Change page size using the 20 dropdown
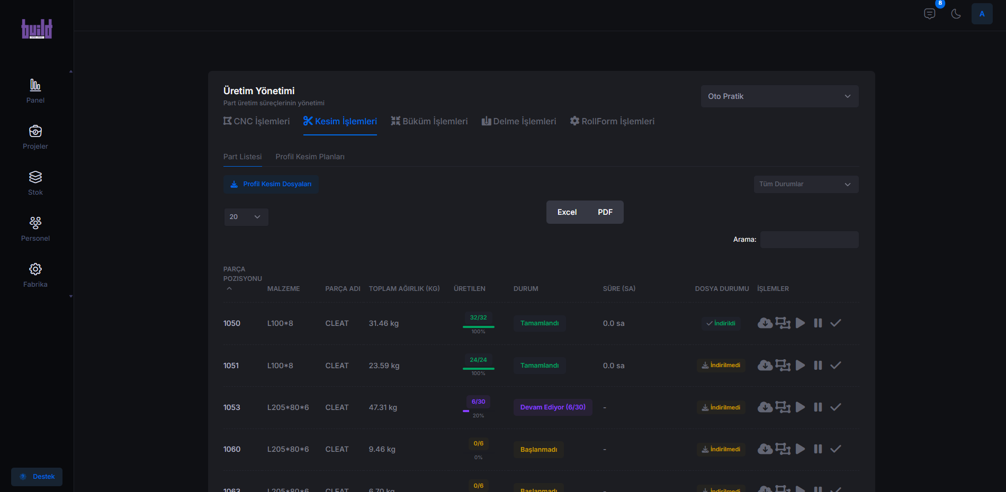 [245, 217]
